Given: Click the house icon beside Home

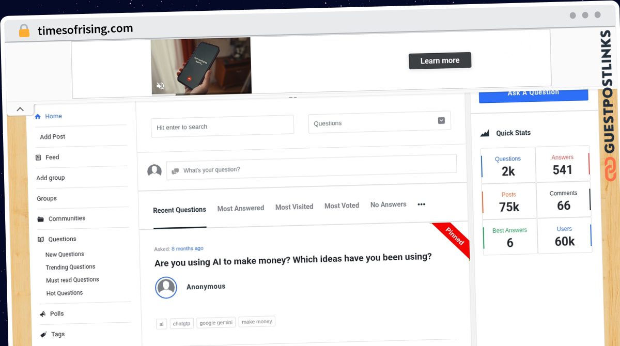Looking at the screenshot, I should coord(38,116).
